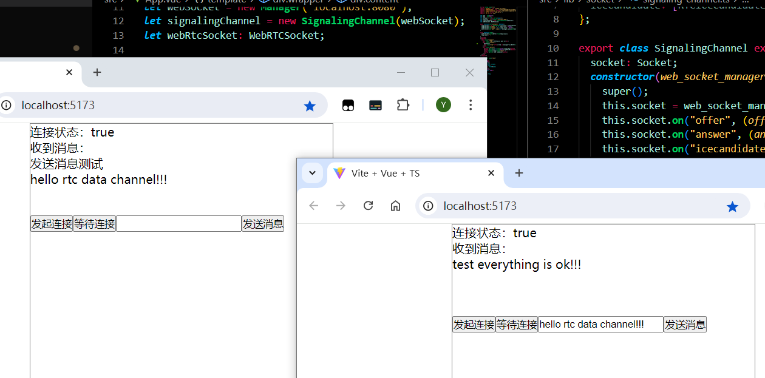Open site information for localhost:5173
This screenshot has height=378, width=765.
428,206
